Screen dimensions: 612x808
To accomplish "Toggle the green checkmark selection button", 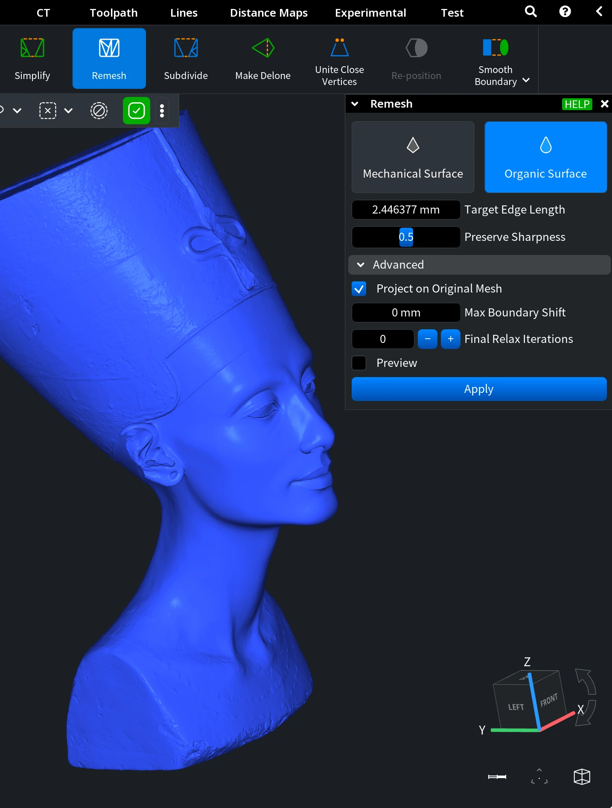I will 137,111.
